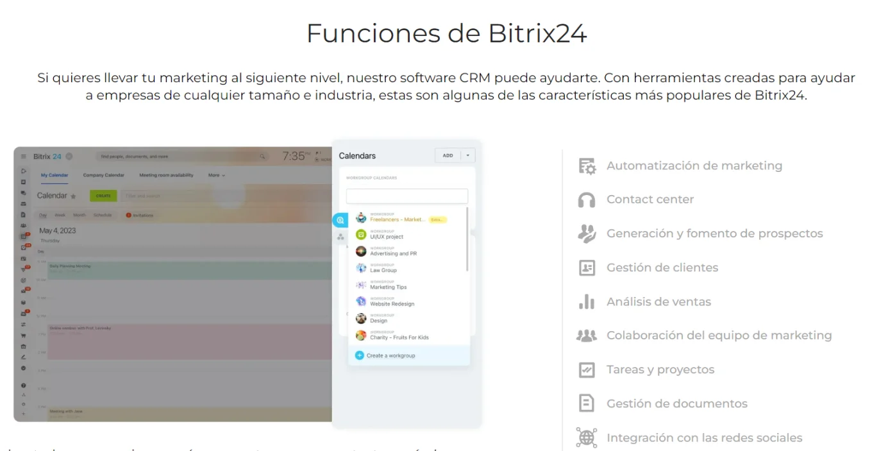Click the Tareas y proyectos checklist icon
This screenshot has height=451, width=872.
587,370
